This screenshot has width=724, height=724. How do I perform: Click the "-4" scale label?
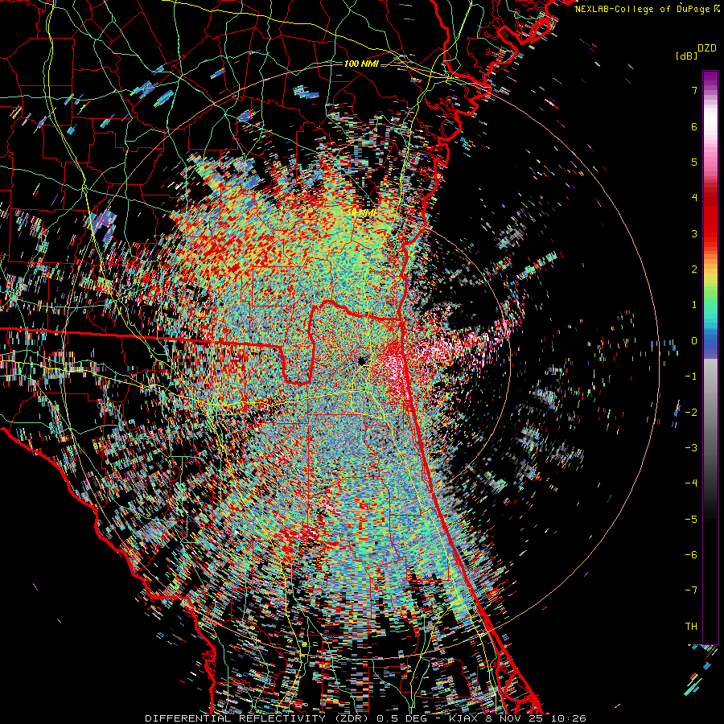coord(691,483)
